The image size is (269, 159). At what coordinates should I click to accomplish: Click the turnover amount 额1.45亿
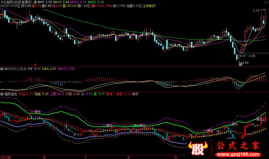click(84, 6)
